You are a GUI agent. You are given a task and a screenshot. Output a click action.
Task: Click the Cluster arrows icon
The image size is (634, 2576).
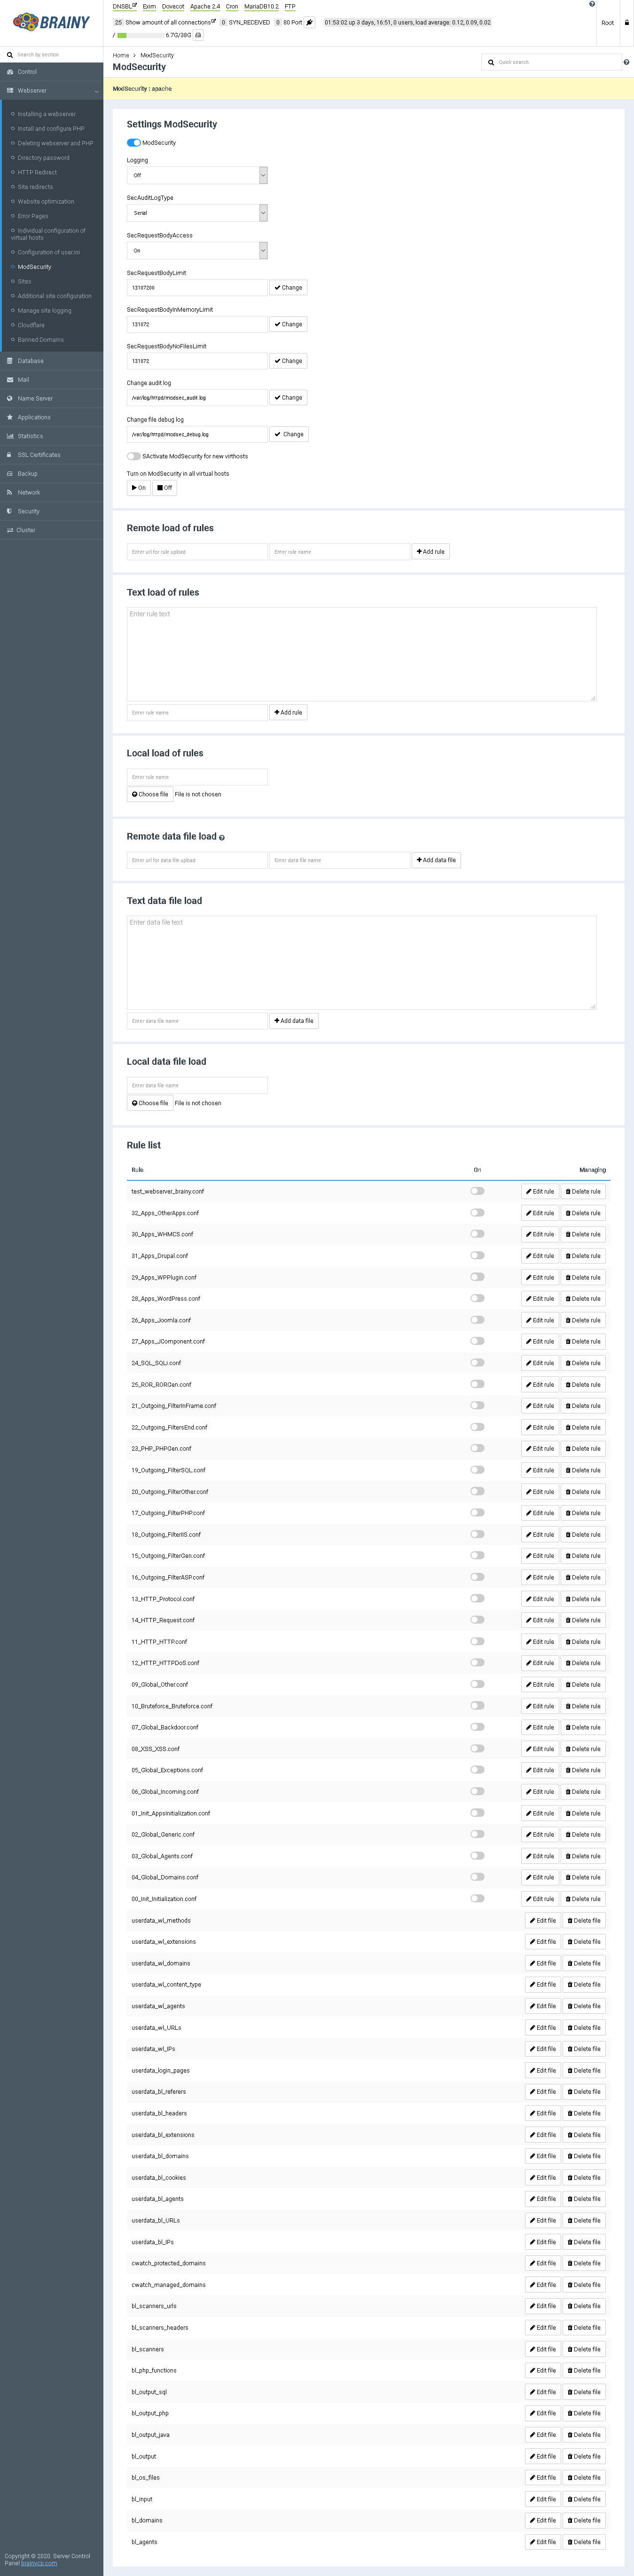point(10,530)
